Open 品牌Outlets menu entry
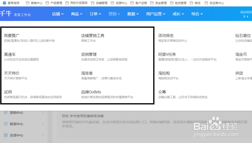The width and height of the screenshot is (252, 143). click(x=91, y=92)
